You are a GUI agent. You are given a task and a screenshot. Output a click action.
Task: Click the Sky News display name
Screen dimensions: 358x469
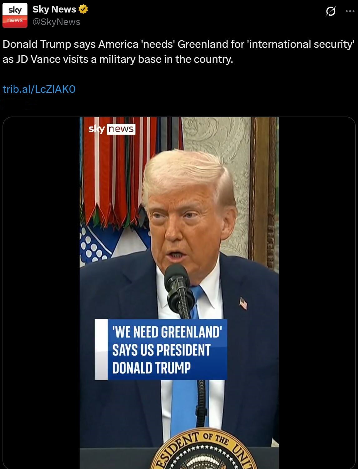click(x=54, y=9)
